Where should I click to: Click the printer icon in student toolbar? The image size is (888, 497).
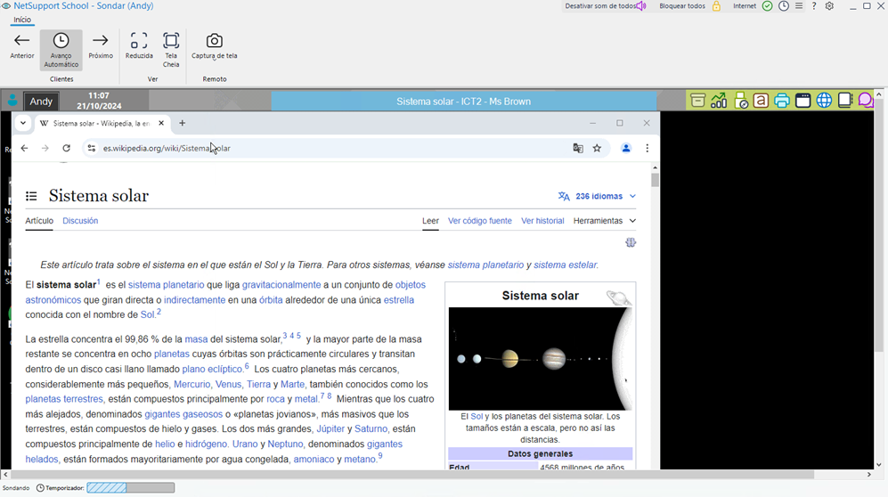coord(782,101)
